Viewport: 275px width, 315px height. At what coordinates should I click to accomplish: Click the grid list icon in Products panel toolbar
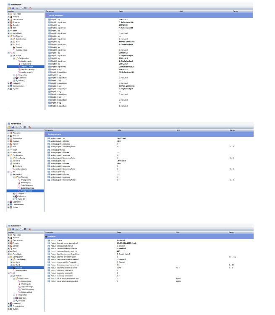tap(25, 229)
